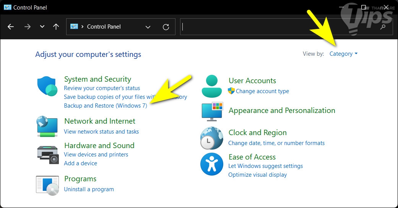Open the address bar history dropdown chevron
The image size is (398, 208).
148,27
